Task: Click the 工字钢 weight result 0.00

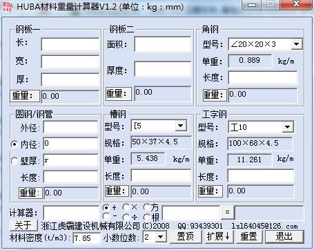Action: (261, 191)
